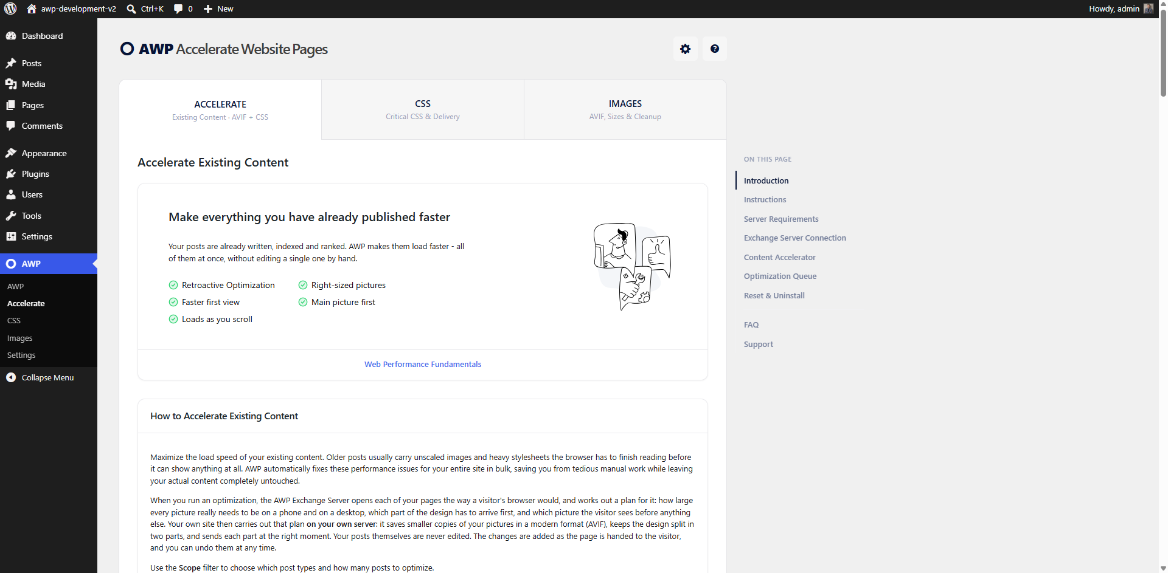Open the FAQ link
This screenshot has width=1168, height=573.
coord(751,324)
